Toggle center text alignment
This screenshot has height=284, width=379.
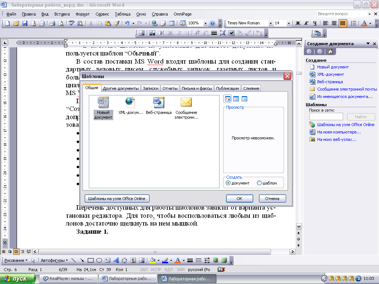tap(334, 23)
